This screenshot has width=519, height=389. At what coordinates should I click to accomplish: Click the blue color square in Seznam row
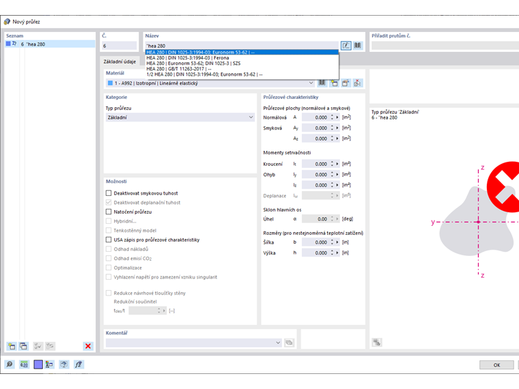pyautogui.click(x=8, y=44)
